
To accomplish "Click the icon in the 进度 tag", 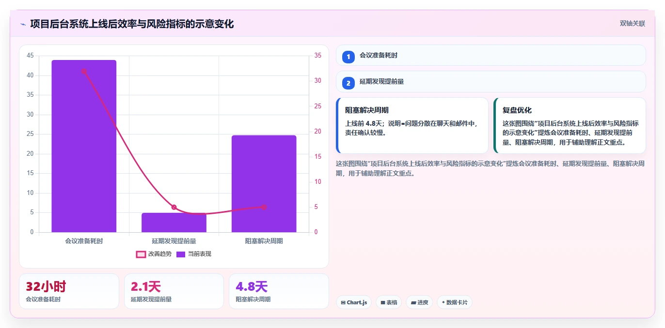I will (x=413, y=303).
